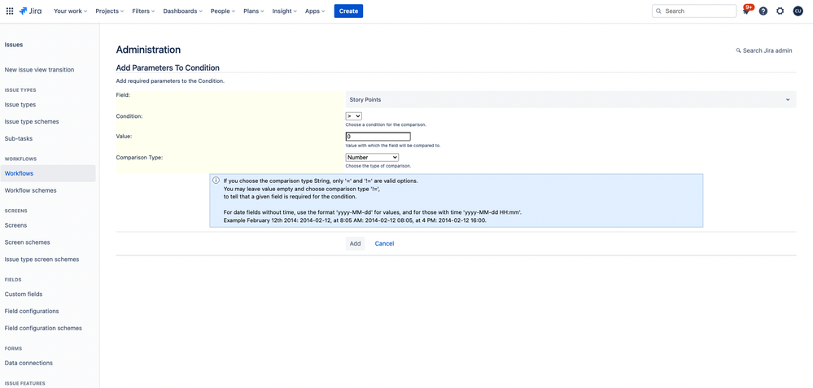
Task: Open the notifications bell icon
Action: (746, 11)
